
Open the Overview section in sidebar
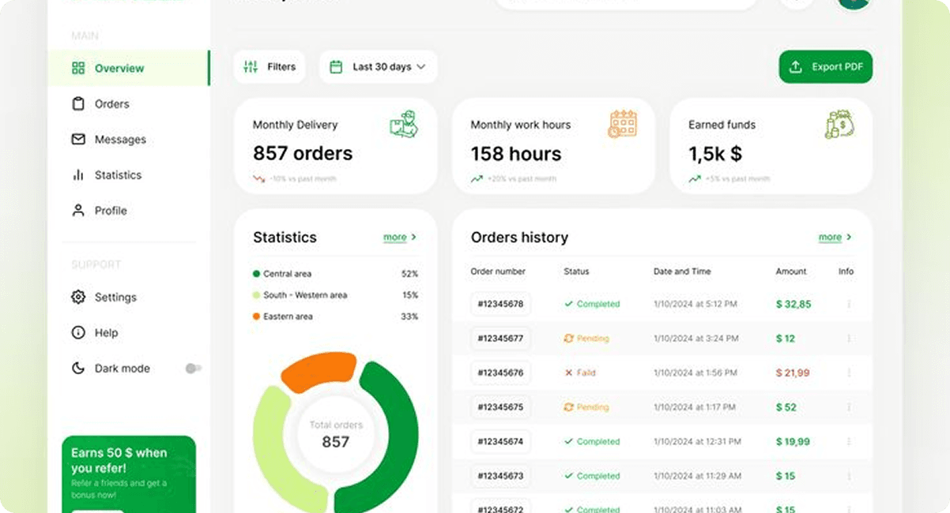tap(129, 68)
